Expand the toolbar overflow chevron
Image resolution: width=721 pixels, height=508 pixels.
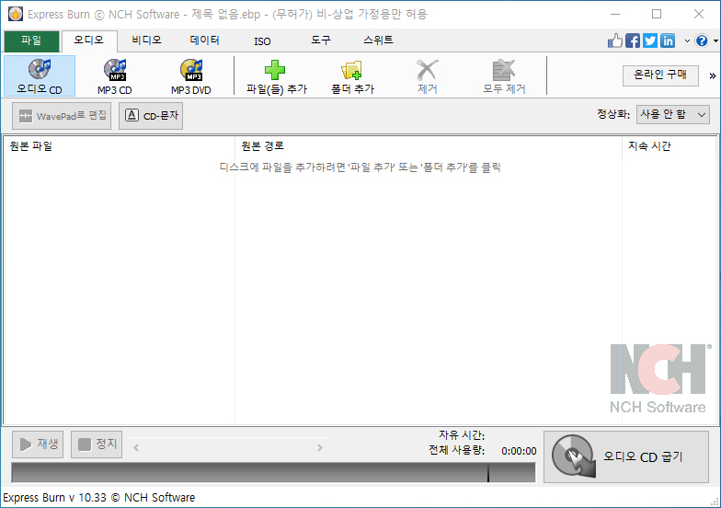712,75
